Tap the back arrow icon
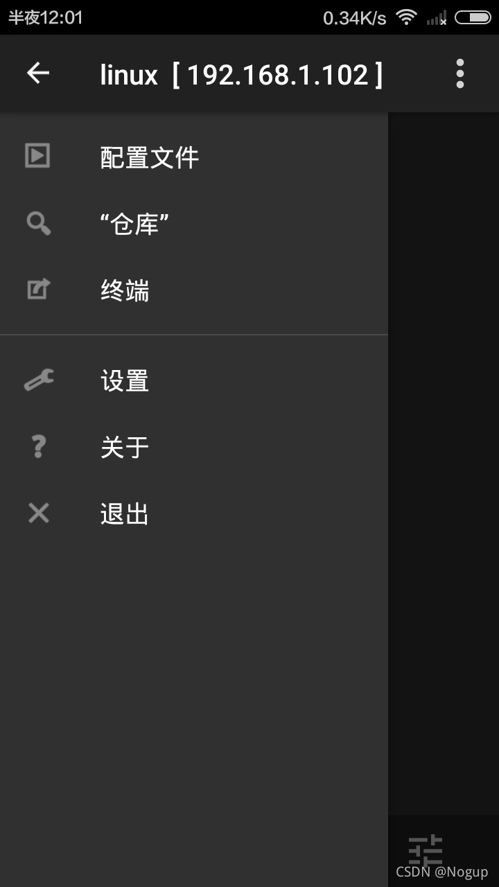 pyautogui.click(x=38, y=73)
